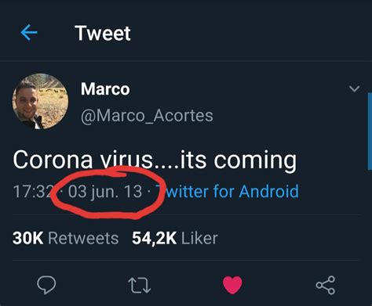Click the Retweets label text
This screenshot has height=306, width=372.
coord(83,238)
